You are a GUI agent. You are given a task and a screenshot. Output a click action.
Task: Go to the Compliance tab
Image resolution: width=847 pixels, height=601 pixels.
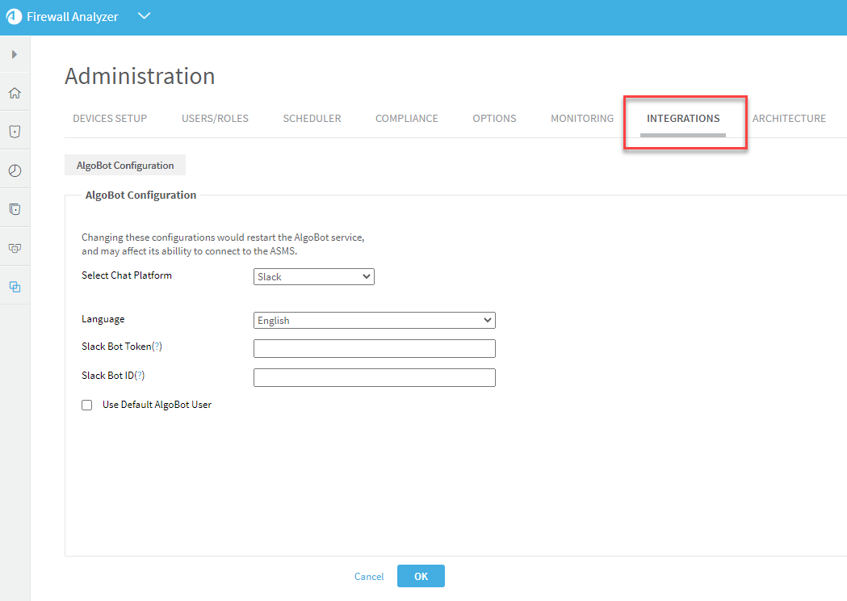pos(406,119)
